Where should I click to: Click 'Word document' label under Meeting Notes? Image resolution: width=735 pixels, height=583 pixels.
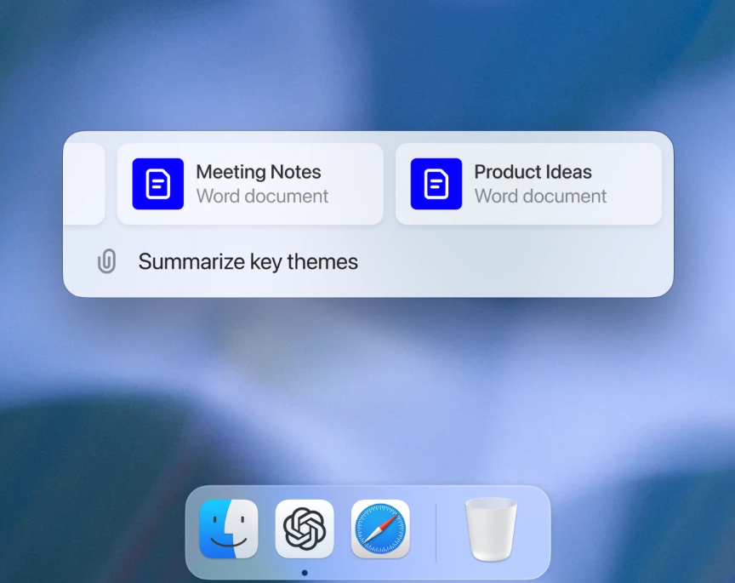pos(262,197)
